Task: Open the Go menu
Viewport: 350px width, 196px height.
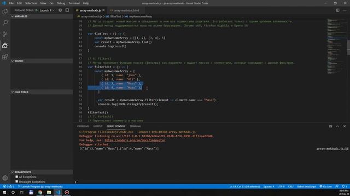Action: [x=51, y=3]
